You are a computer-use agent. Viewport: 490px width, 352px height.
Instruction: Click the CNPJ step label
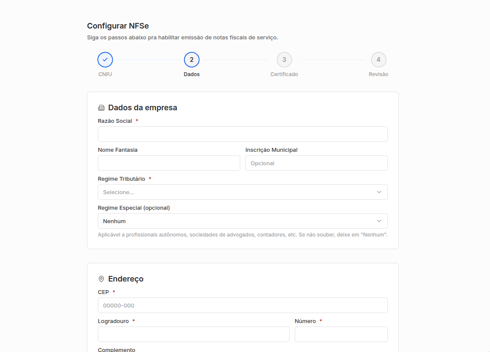pyautogui.click(x=105, y=74)
